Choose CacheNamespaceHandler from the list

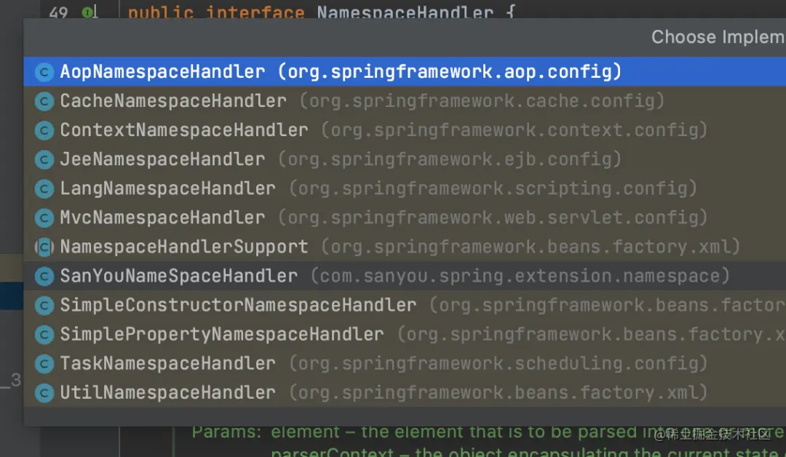pos(405,100)
